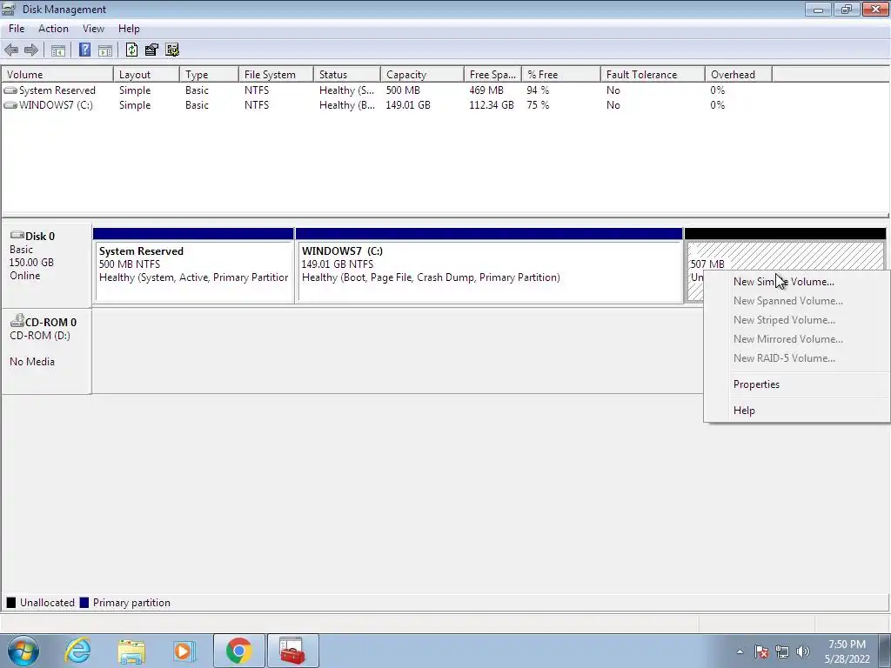Show hidden tray icons arrow
The image size is (891, 668).
(740, 651)
